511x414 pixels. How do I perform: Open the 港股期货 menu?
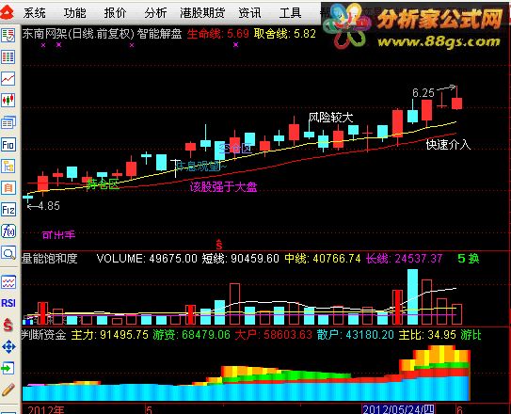202,13
